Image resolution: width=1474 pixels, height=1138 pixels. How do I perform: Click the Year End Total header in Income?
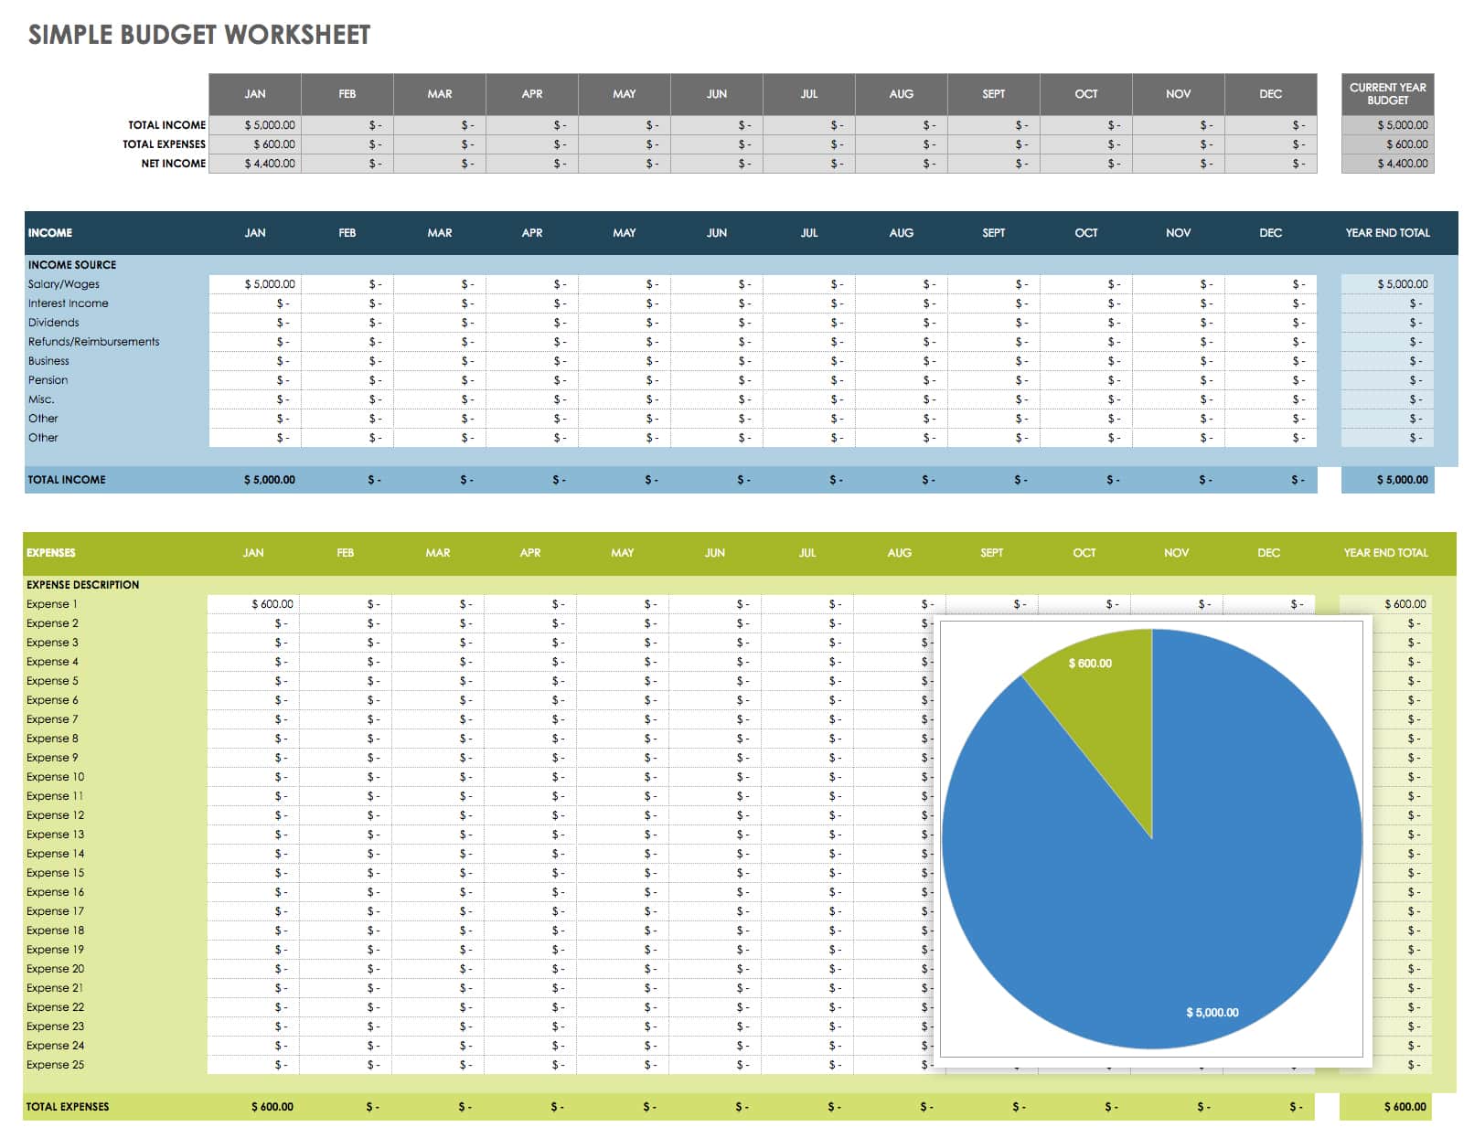coord(1387,233)
